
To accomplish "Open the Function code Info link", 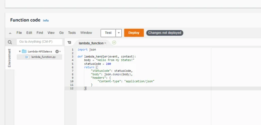I will (46, 21).
